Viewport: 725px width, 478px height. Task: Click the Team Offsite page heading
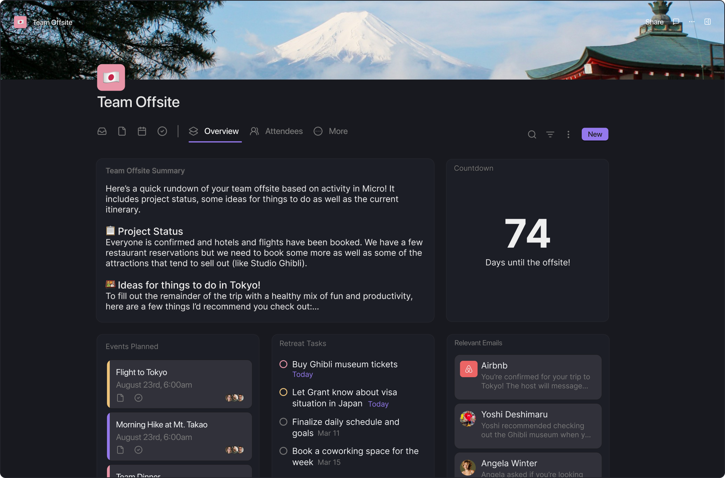tap(138, 102)
